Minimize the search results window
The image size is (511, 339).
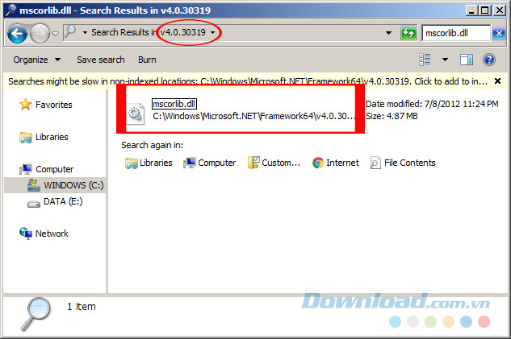(471, 10)
